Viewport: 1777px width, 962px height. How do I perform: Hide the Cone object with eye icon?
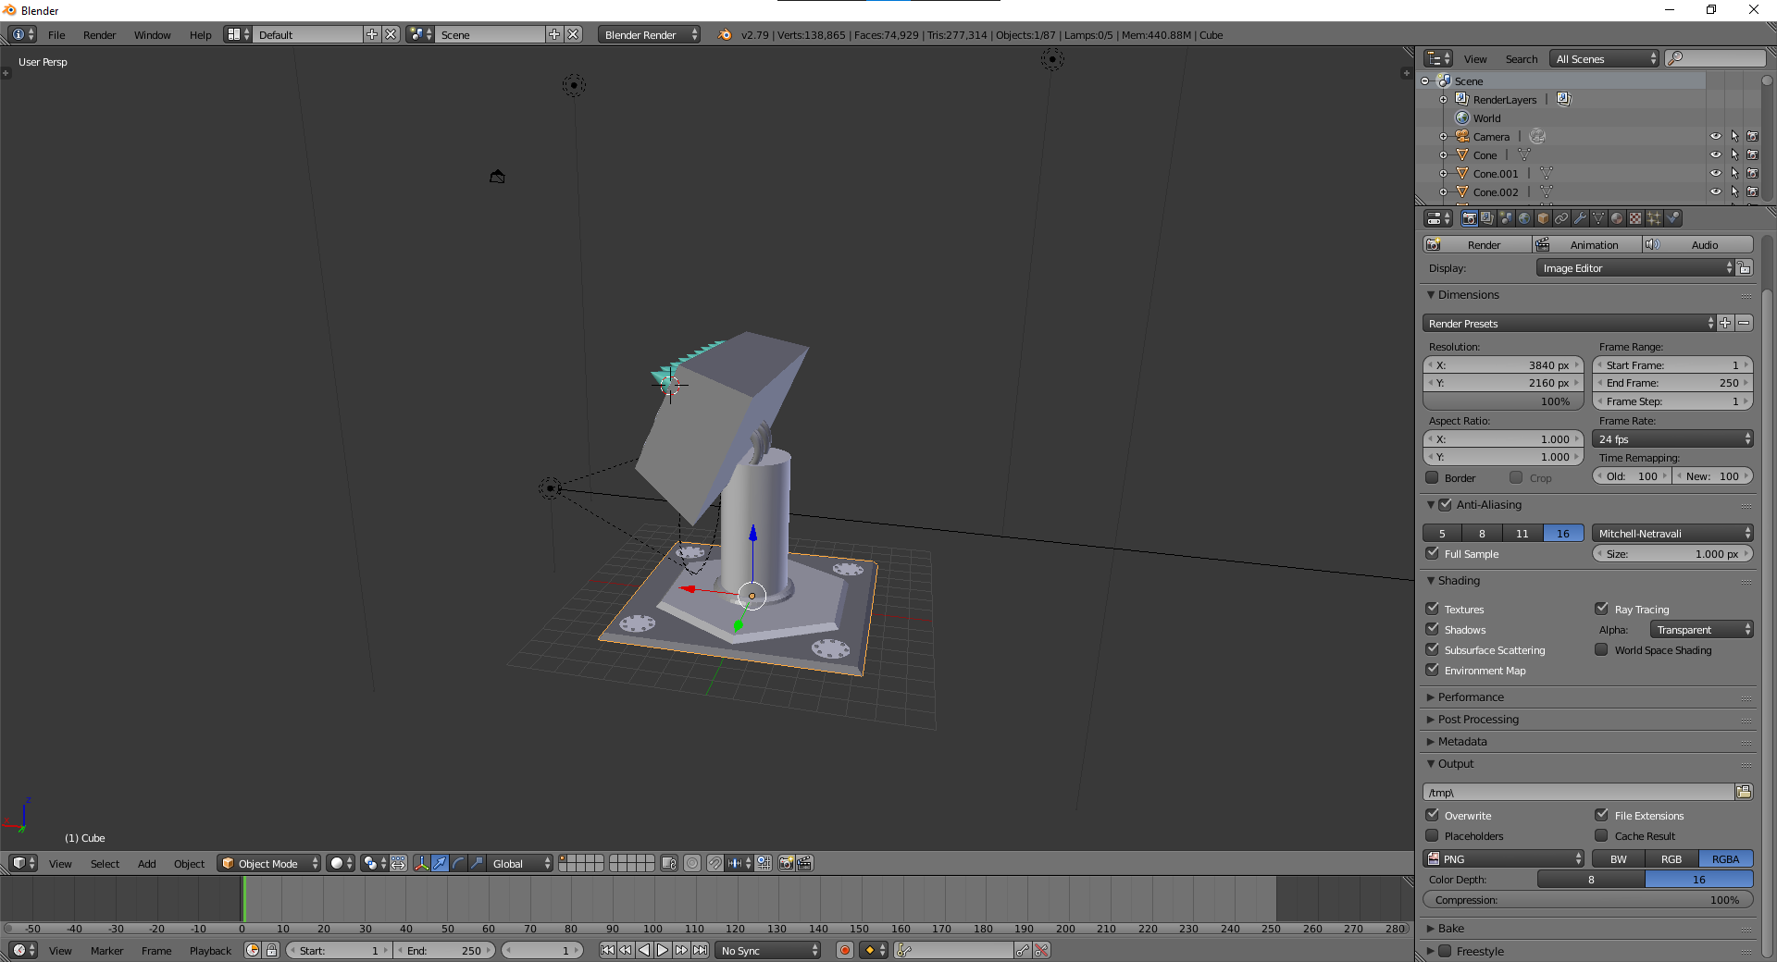pos(1715,154)
